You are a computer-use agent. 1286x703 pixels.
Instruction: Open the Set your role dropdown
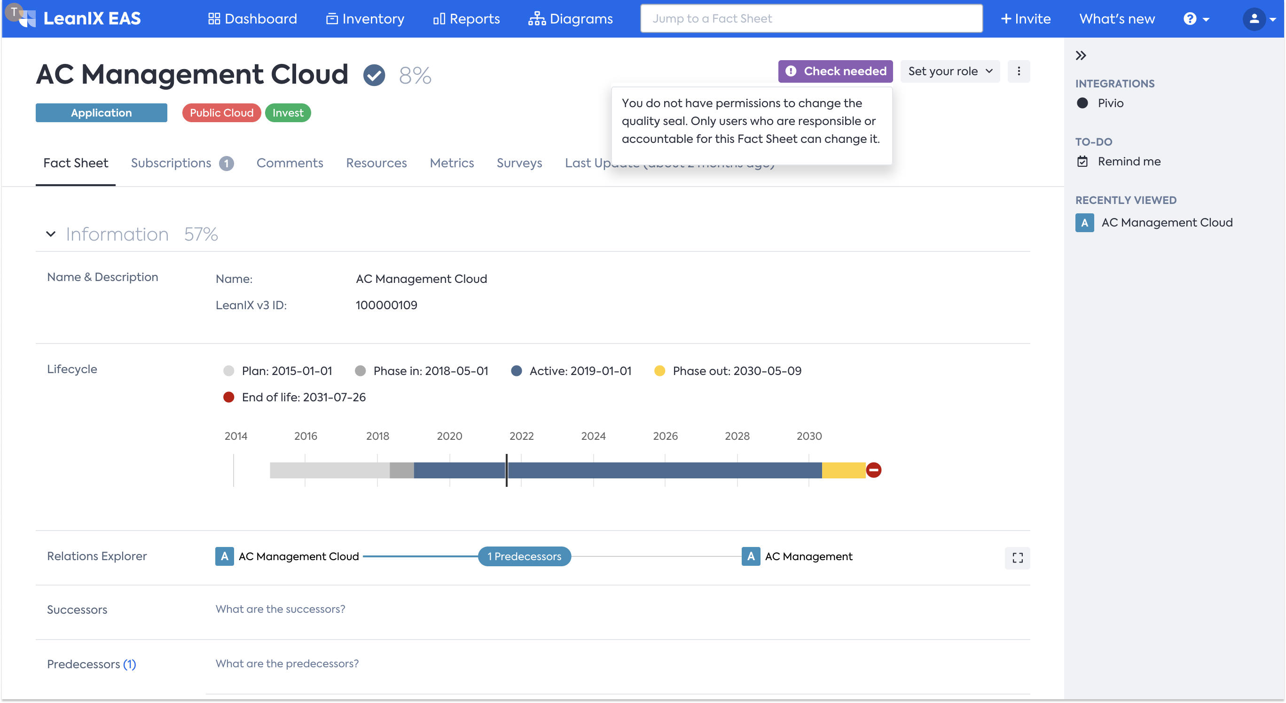click(x=949, y=71)
